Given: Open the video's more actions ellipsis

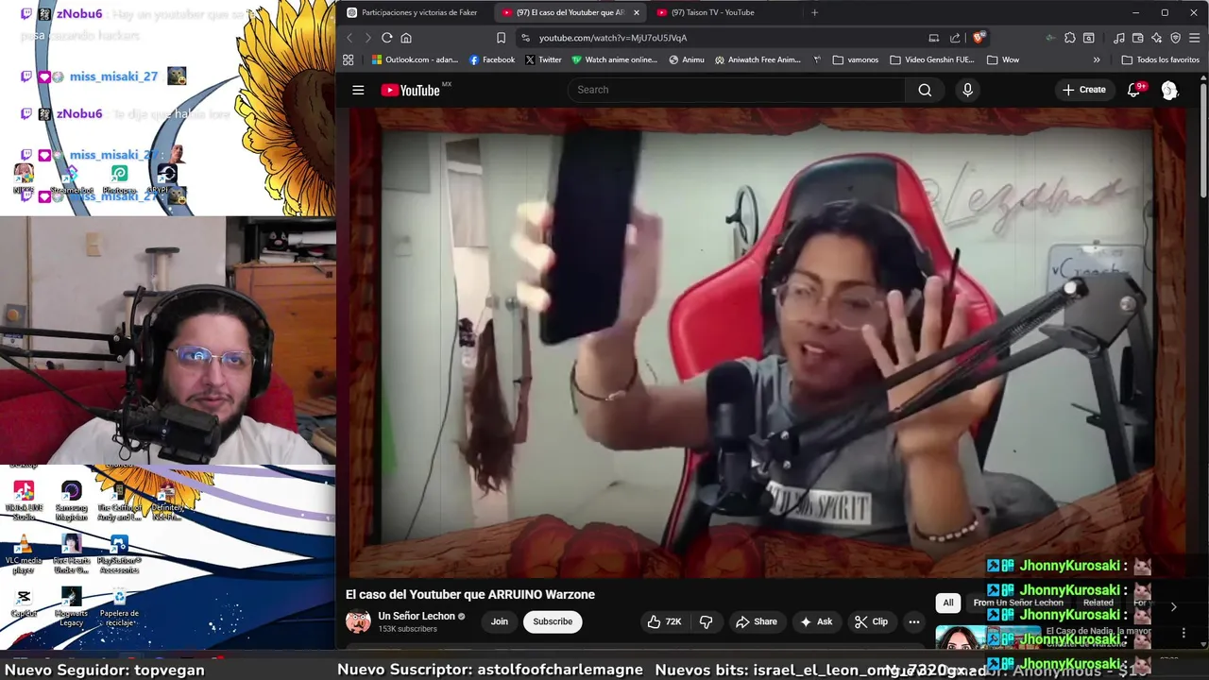Looking at the screenshot, I should pyautogui.click(x=913, y=621).
